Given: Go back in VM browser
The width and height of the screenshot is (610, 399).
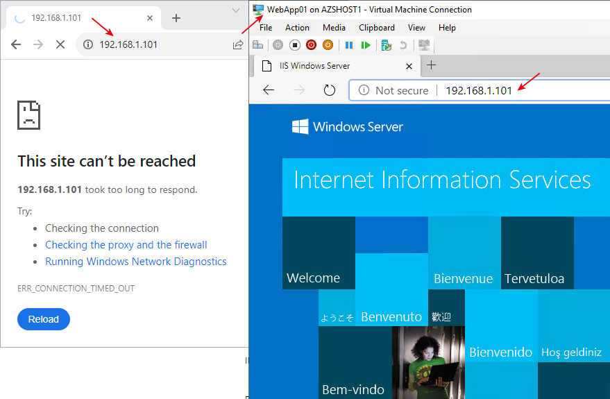Looking at the screenshot, I should [x=269, y=90].
